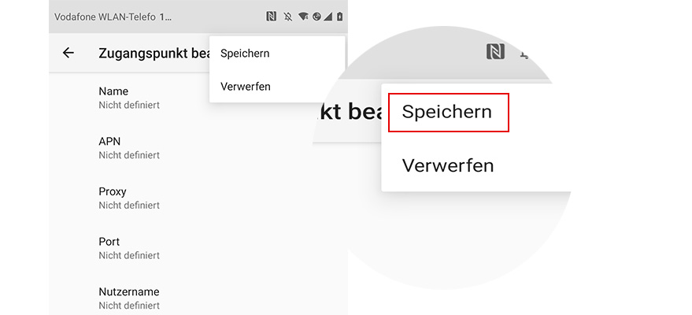The height and width of the screenshot is (315, 692).
Task: Tap the battery status icon
Action: [x=339, y=16]
